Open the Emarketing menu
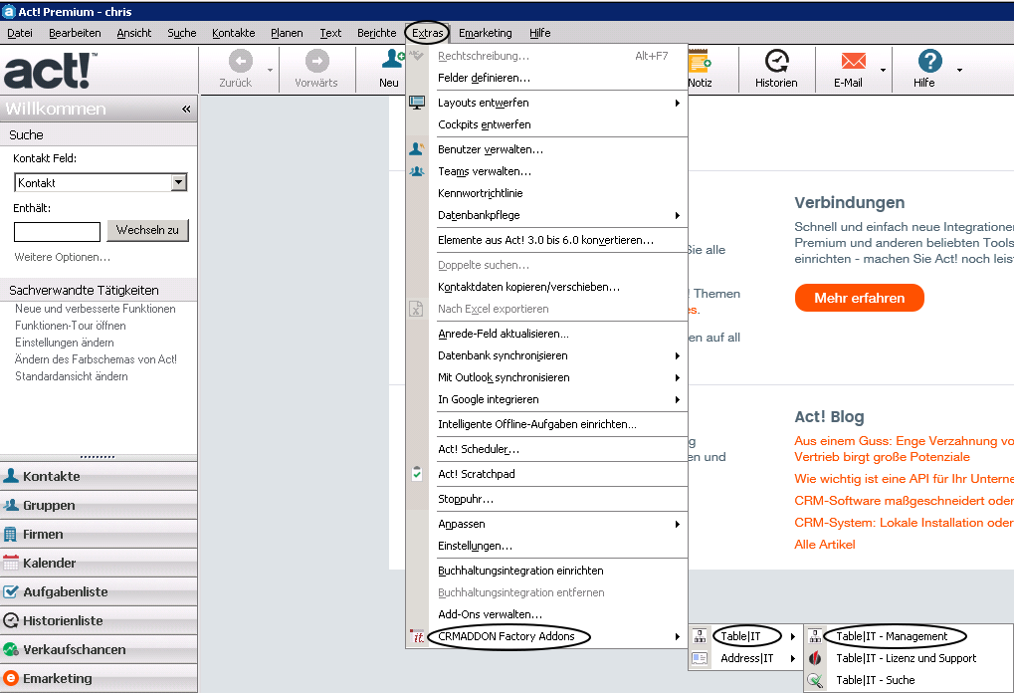Screen dimensions: 1014x693 pyautogui.click(x=485, y=33)
